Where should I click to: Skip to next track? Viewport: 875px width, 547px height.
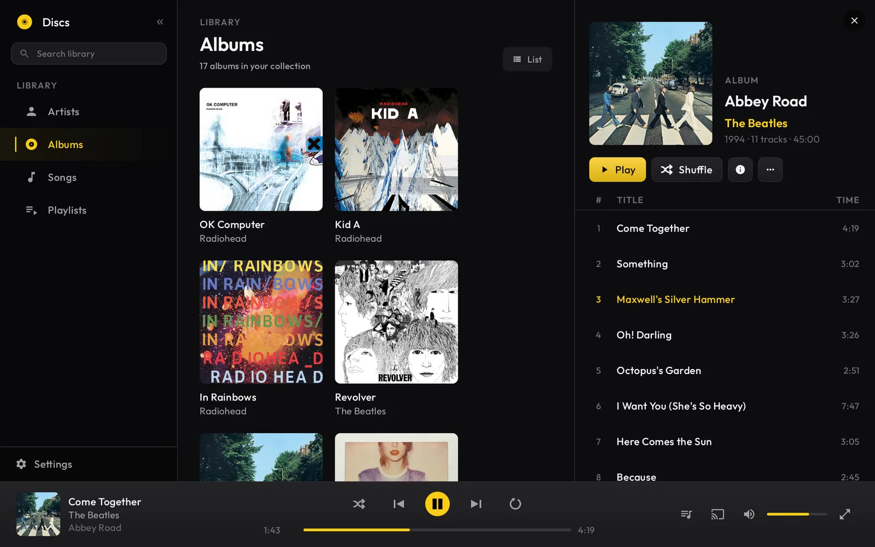pos(476,504)
